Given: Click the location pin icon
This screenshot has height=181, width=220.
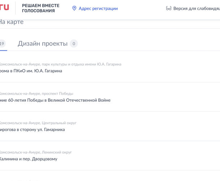Looking at the screenshot, I should pyautogui.click(x=74, y=8).
